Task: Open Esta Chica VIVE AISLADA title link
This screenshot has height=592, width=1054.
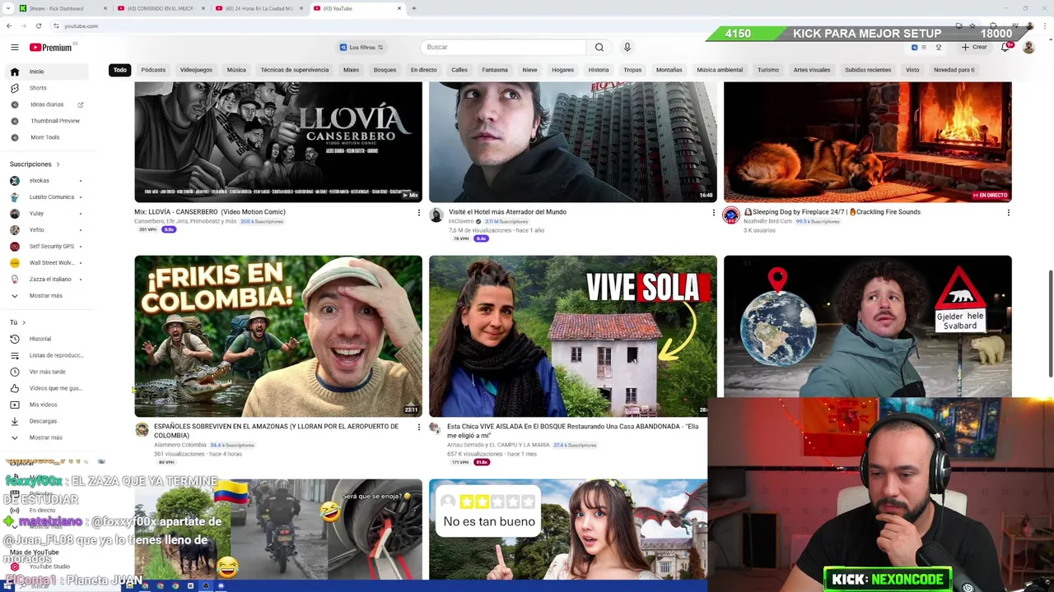Action: (x=573, y=431)
